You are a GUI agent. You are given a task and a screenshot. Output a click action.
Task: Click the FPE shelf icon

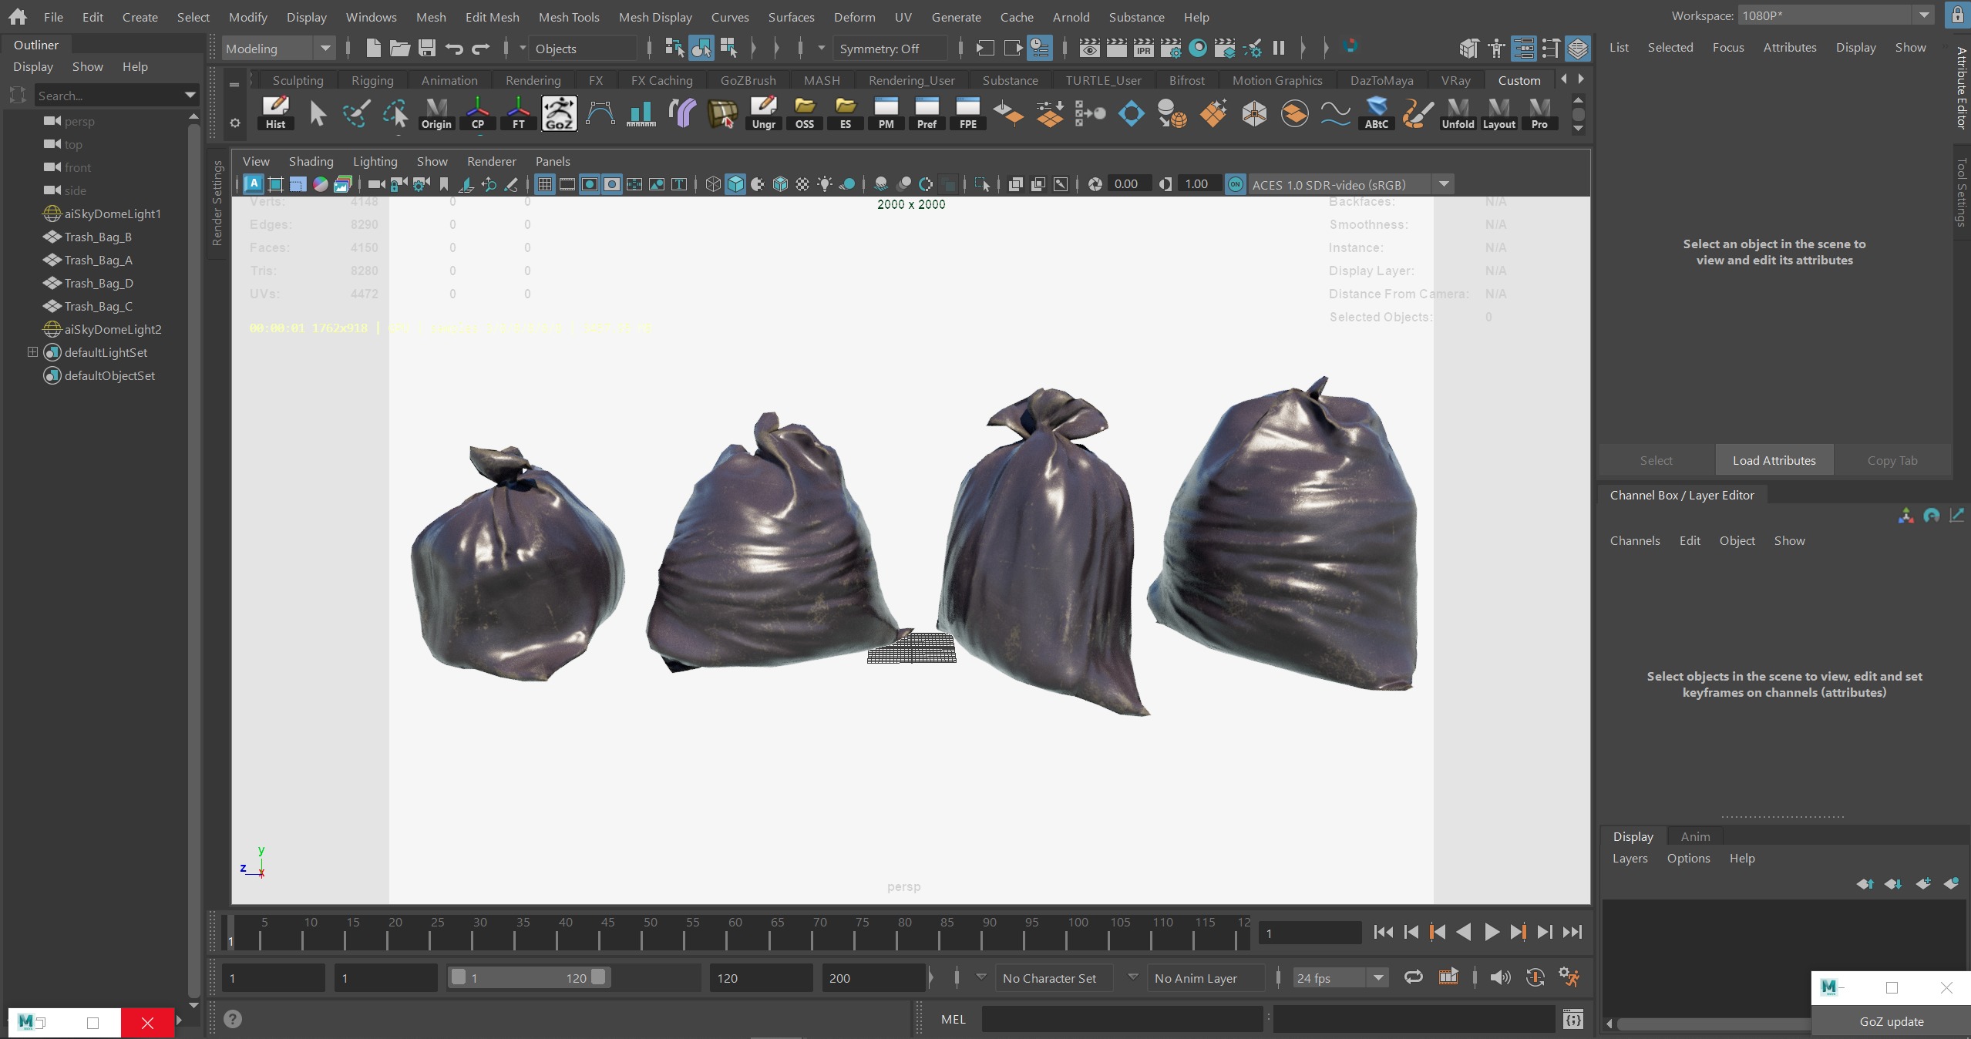coord(968,113)
